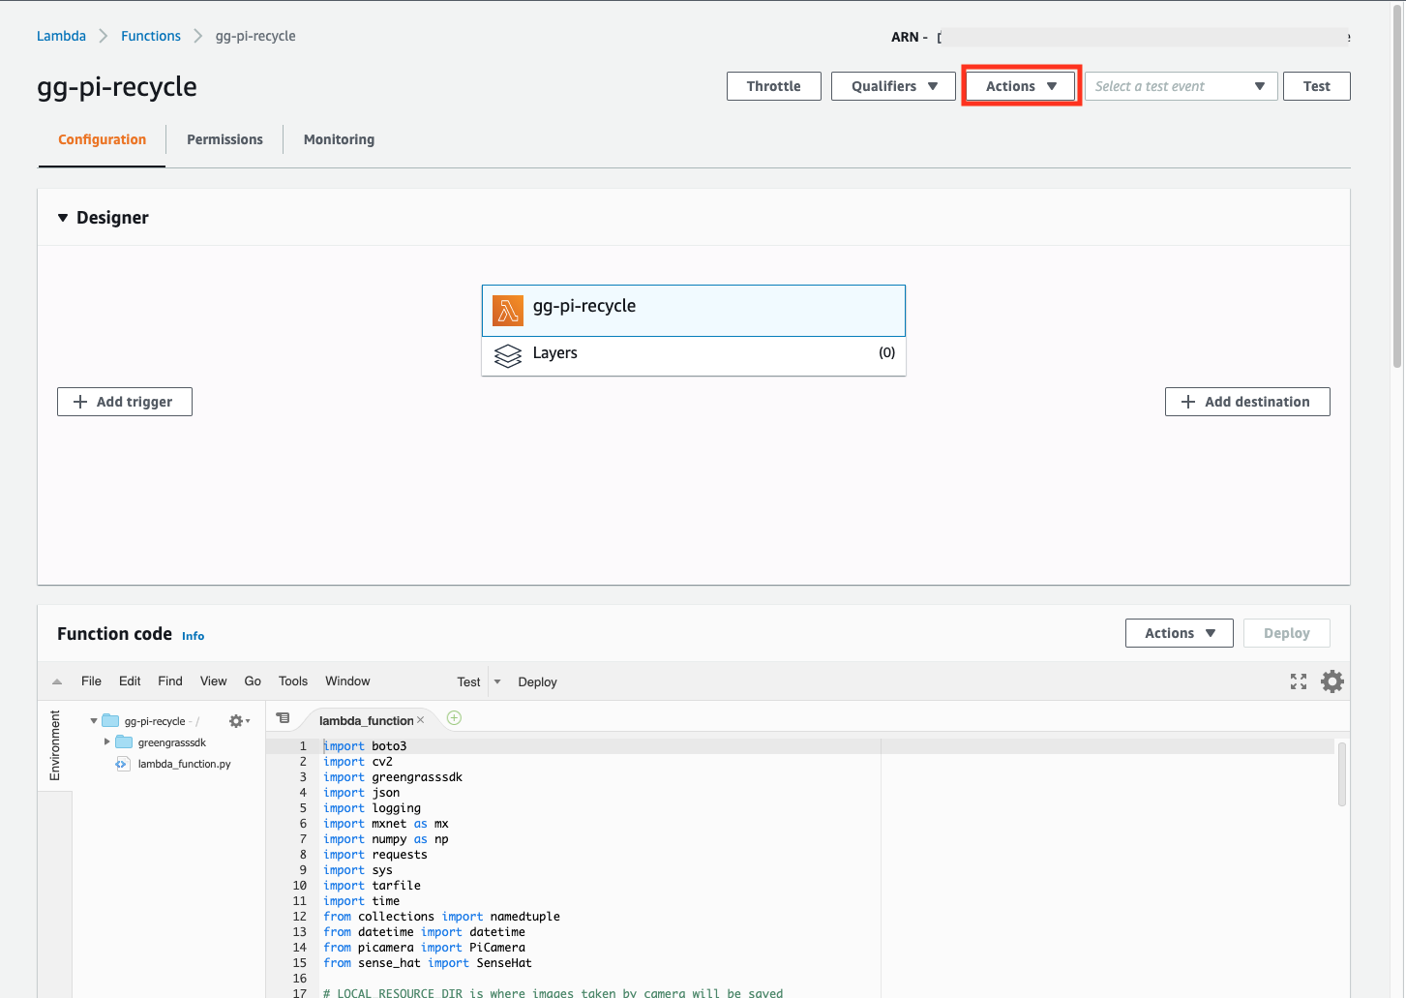Switch to the Monitoring tab
This screenshot has width=1406, height=998.
point(339,139)
